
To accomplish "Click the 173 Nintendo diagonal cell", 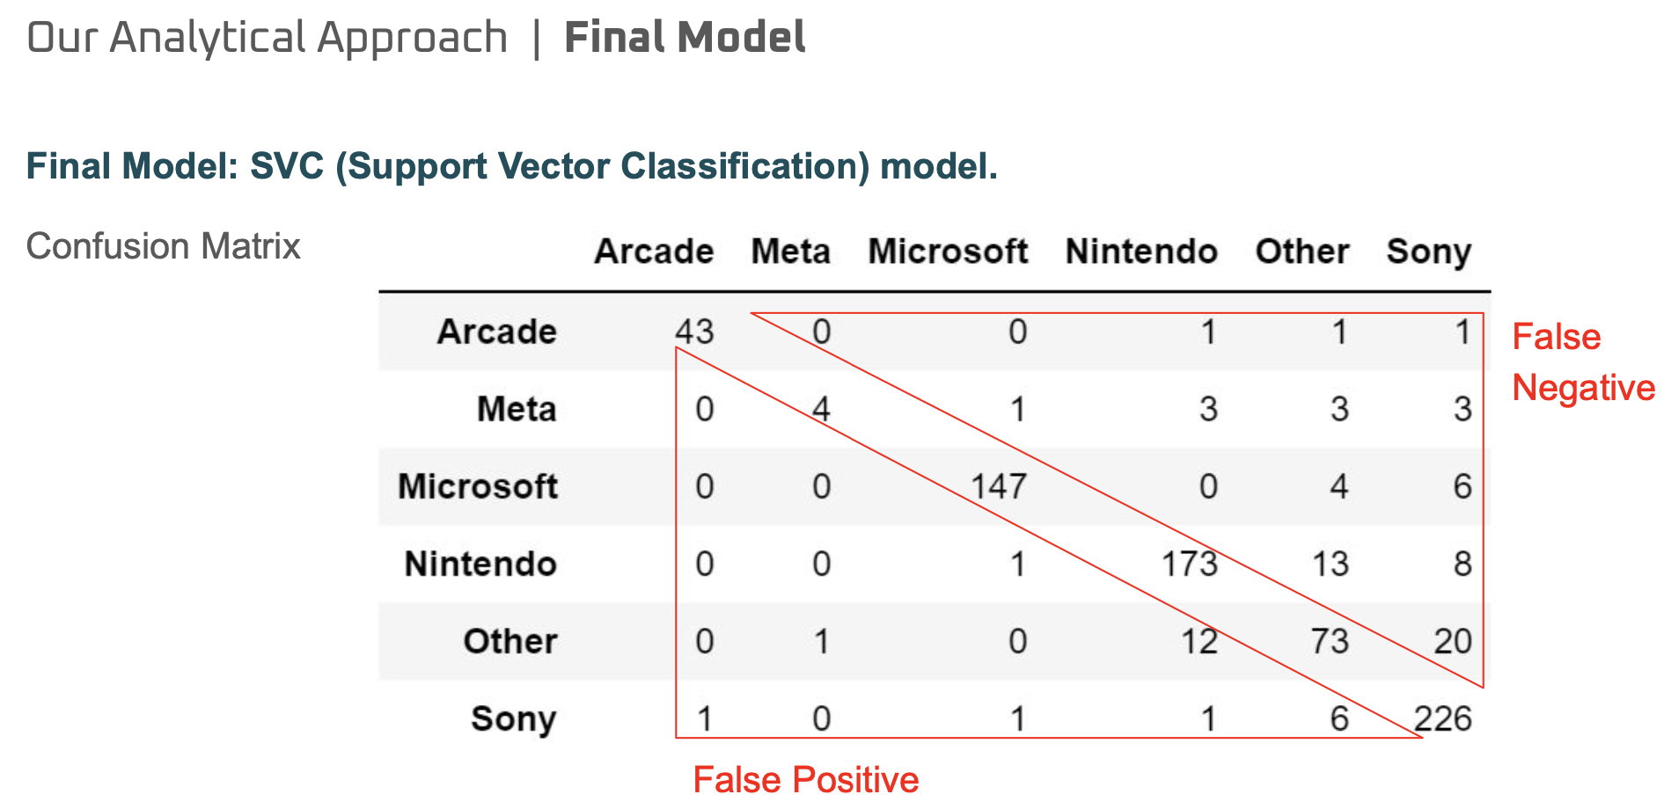I will tap(1190, 564).
